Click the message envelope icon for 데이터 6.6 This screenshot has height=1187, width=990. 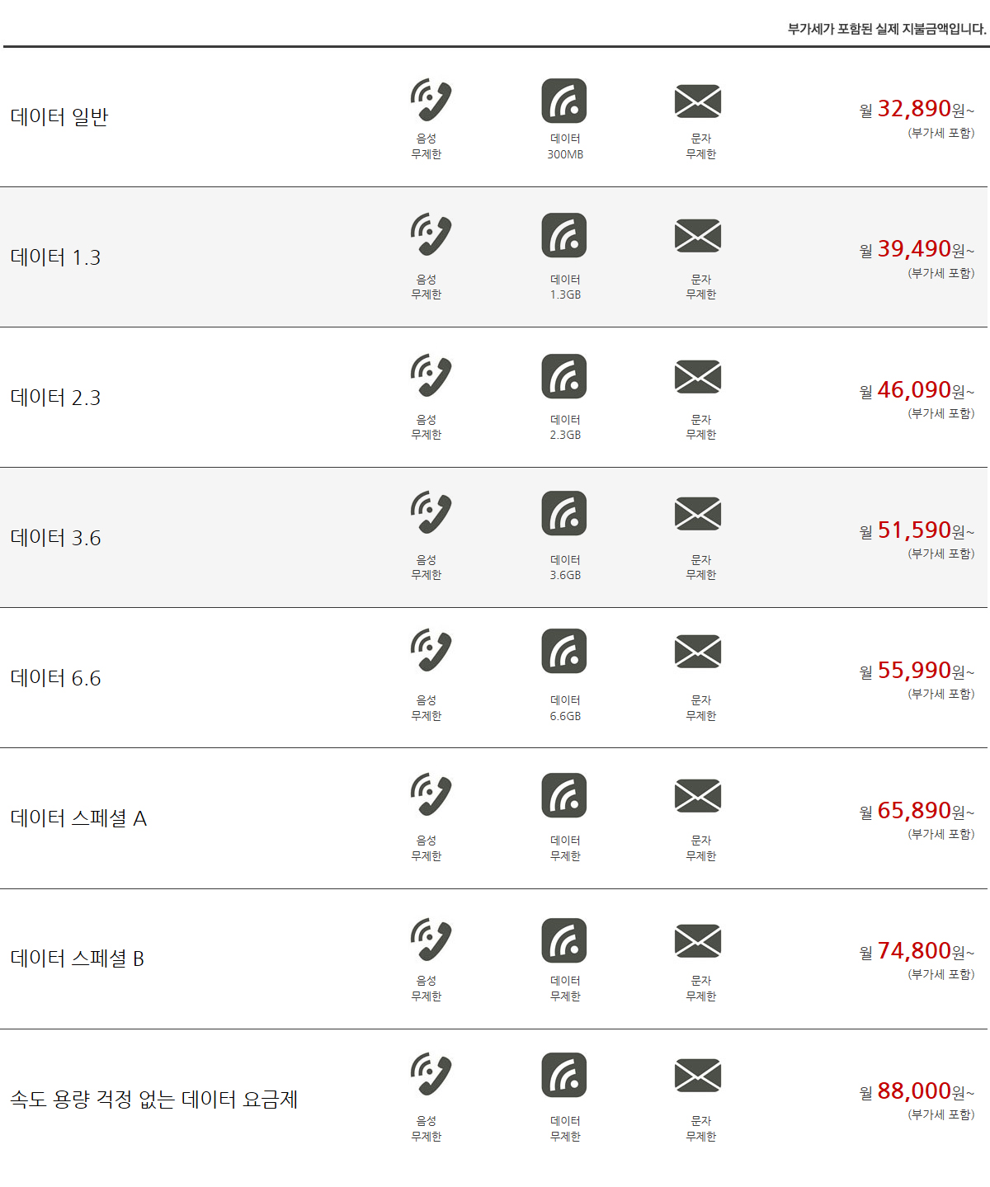point(698,651)
